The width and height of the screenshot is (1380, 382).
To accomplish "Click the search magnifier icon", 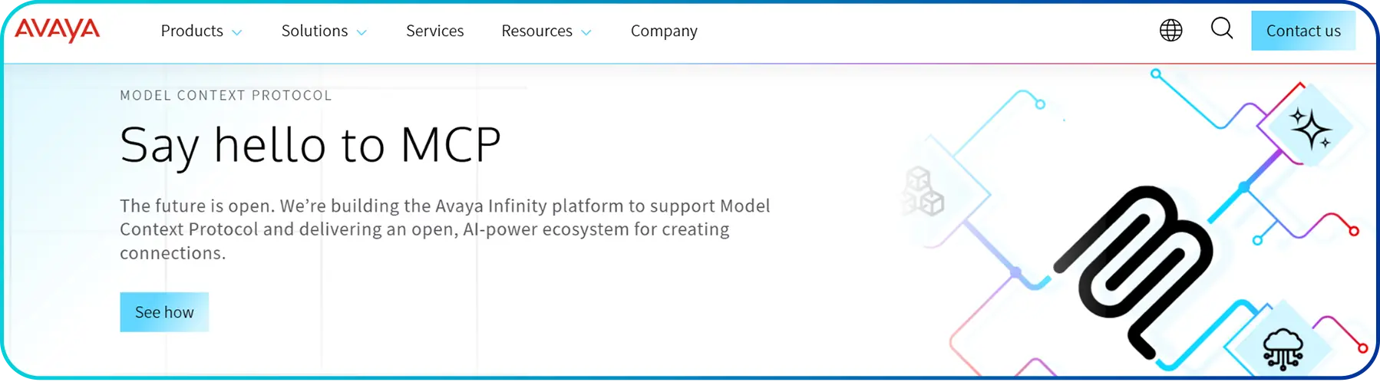I will pyautogui.click(x=1221, y=29).
